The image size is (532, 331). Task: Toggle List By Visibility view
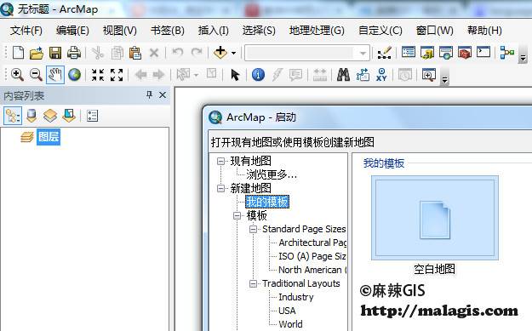(x=50, y=116)
